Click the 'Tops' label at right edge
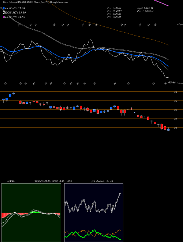183x242 pixels. click(180, 25)
